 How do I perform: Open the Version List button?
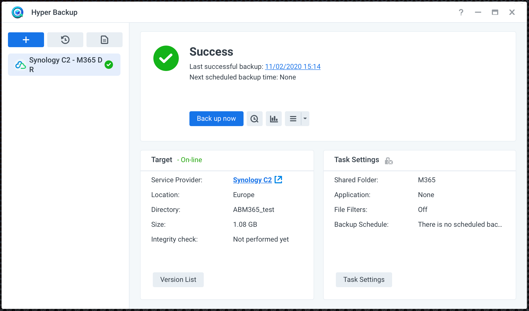(178, 280)
